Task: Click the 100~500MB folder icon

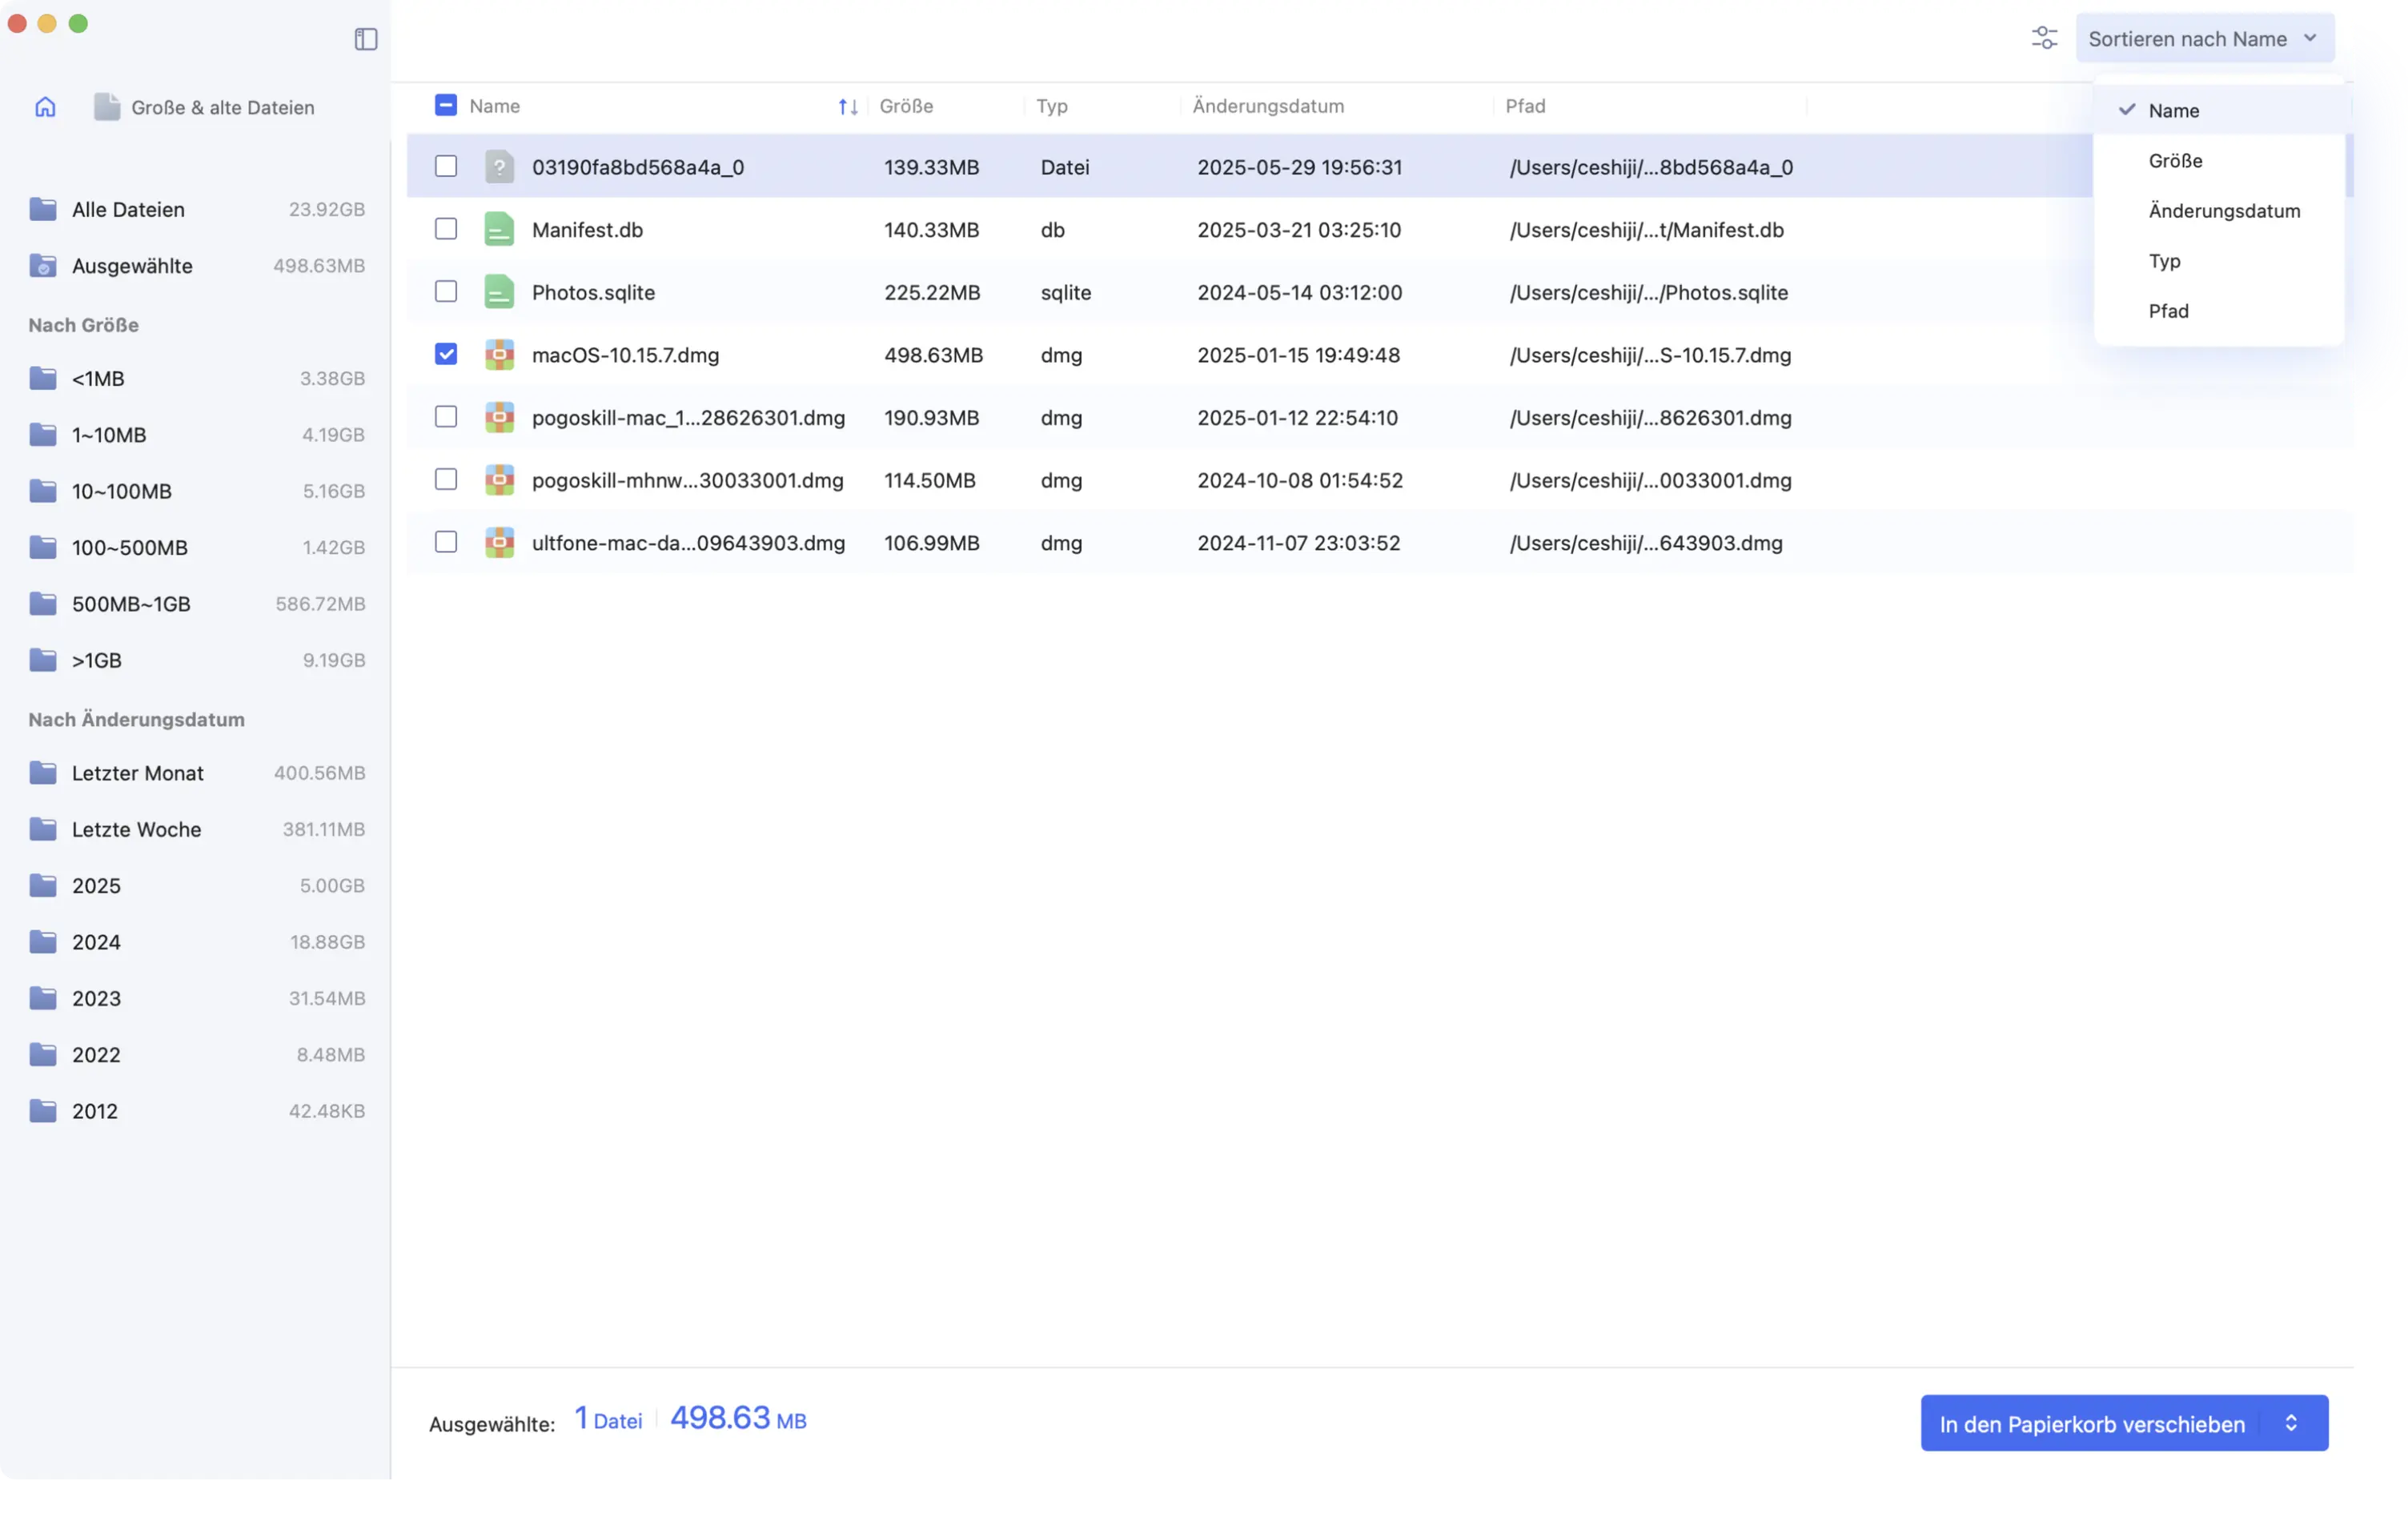Action: [43, 547]
